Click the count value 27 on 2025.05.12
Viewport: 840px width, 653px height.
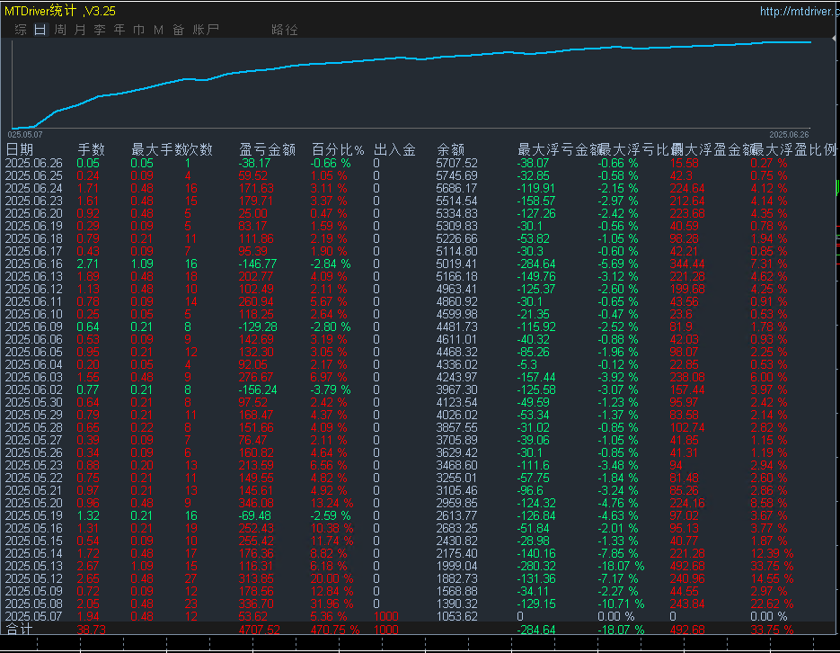click(190, 578)
